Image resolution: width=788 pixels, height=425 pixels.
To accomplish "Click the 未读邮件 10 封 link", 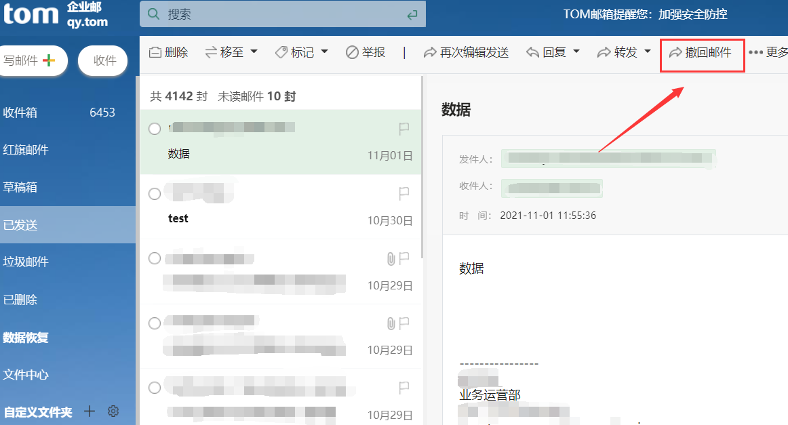I will click(x=256, y=96).
